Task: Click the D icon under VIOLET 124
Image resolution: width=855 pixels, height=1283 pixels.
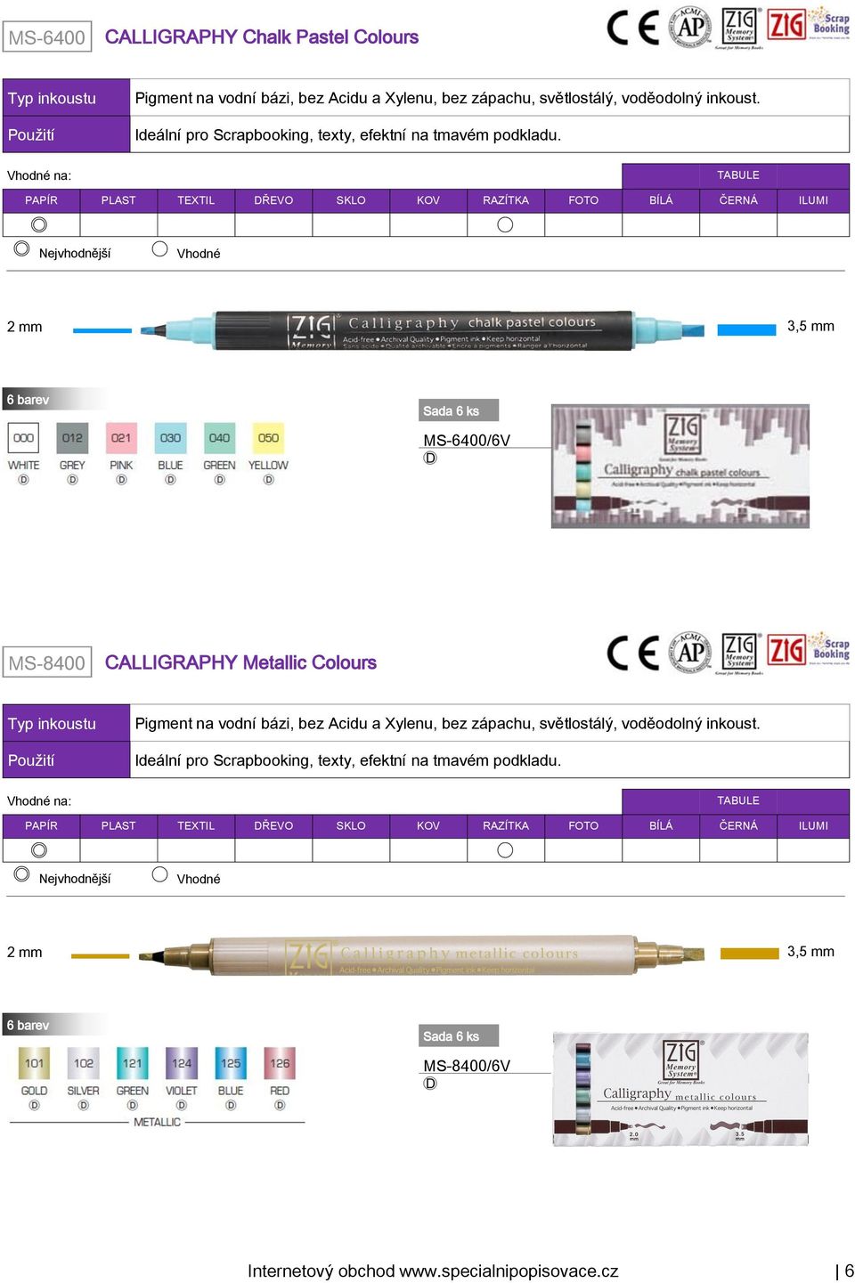Action: pos(182,1105)
